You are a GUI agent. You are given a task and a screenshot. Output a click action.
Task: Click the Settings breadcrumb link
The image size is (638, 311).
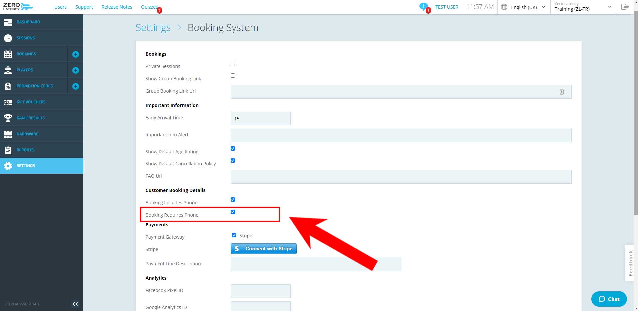pos(153,28)
